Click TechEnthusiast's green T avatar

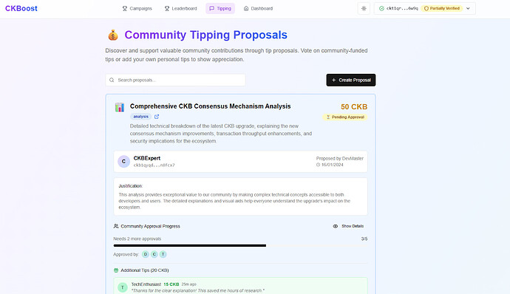[x=123, y=287]
